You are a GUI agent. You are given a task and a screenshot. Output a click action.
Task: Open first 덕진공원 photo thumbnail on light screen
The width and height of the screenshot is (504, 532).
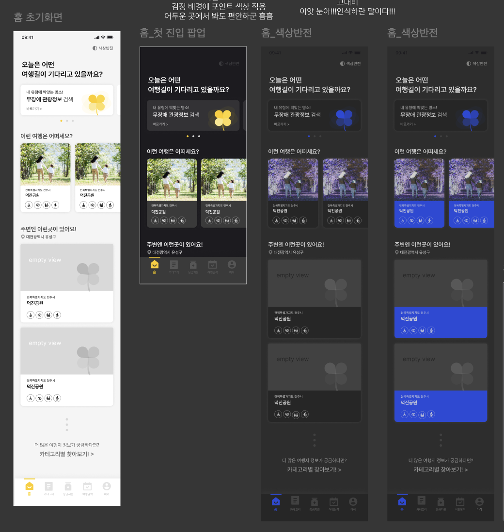[46, 164]
